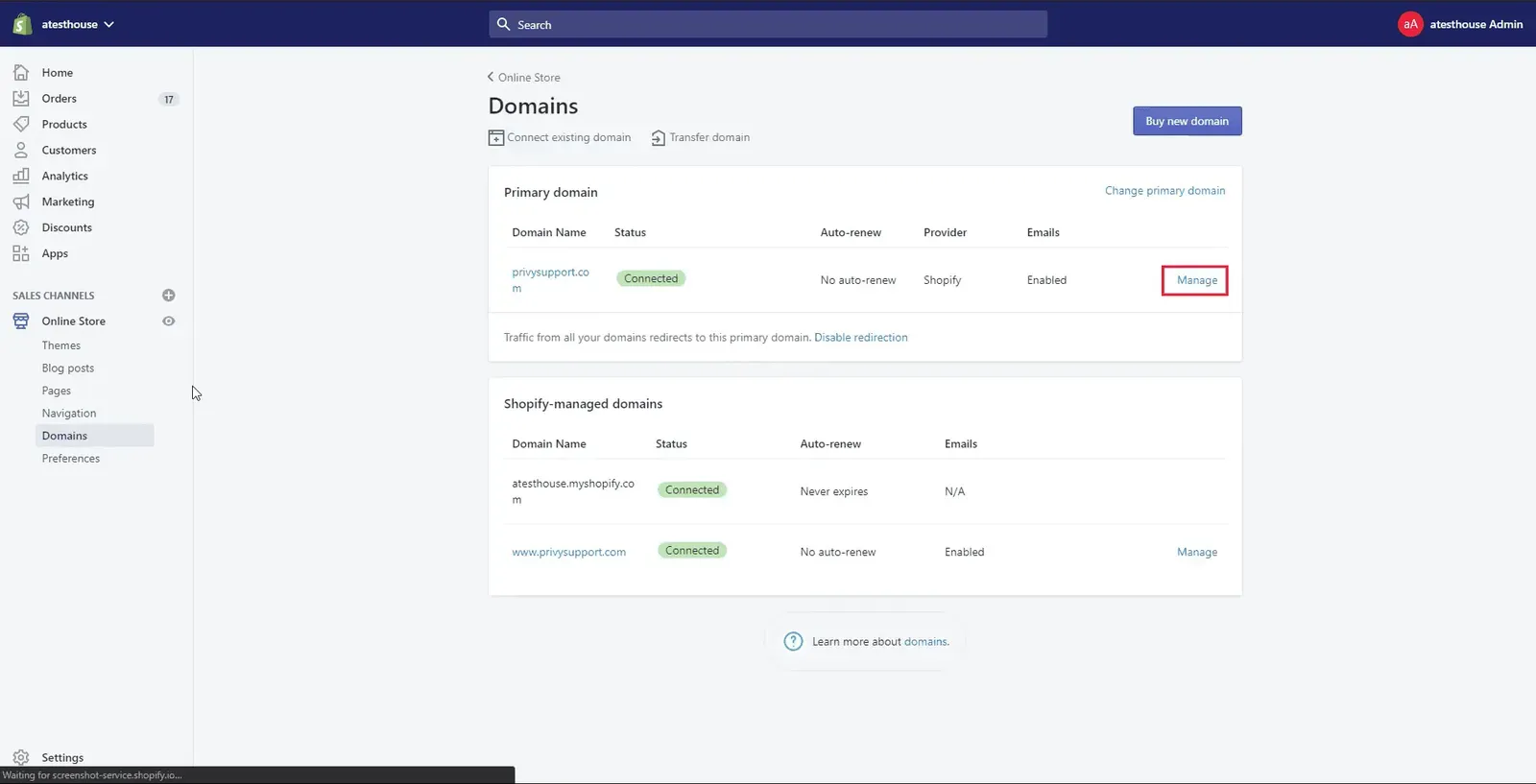Open Pages under Online Store
The width and height of the screenshot is (1536, 784).
pos(57,392)
